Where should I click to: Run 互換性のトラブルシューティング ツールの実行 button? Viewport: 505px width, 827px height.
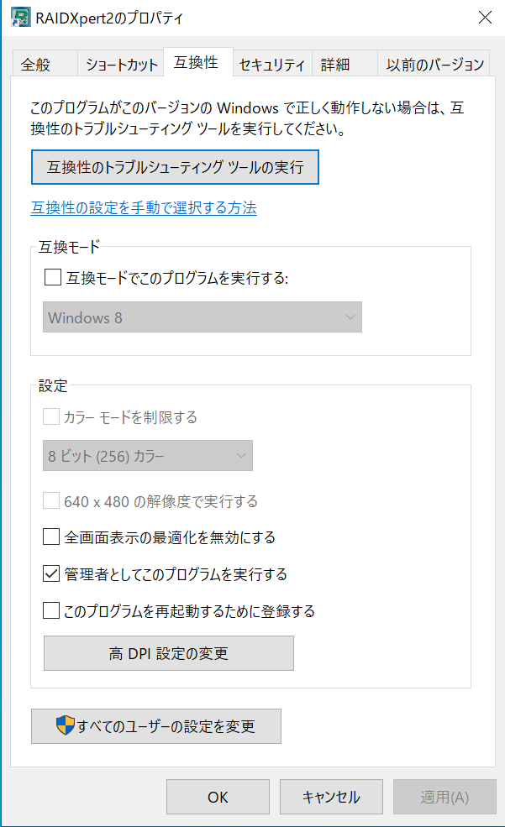pos(175,167)
